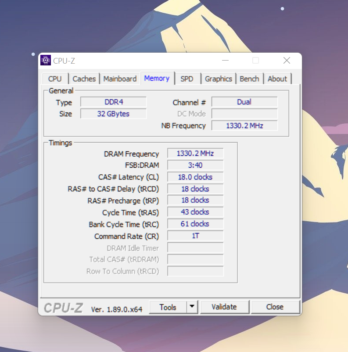Click the tRP 18 clocks value
The image size is (348, 352).
coord(196,200)
